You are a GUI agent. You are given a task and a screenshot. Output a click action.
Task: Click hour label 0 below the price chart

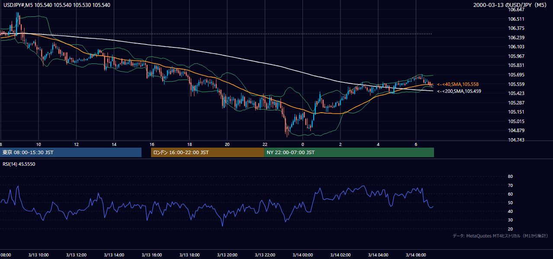pyautogui.click(x=303, y=144)
